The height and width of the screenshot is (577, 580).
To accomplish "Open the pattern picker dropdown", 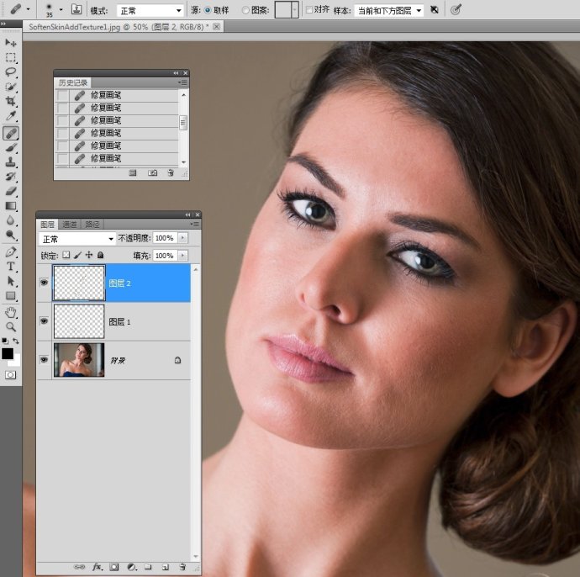I will (295, 10).
